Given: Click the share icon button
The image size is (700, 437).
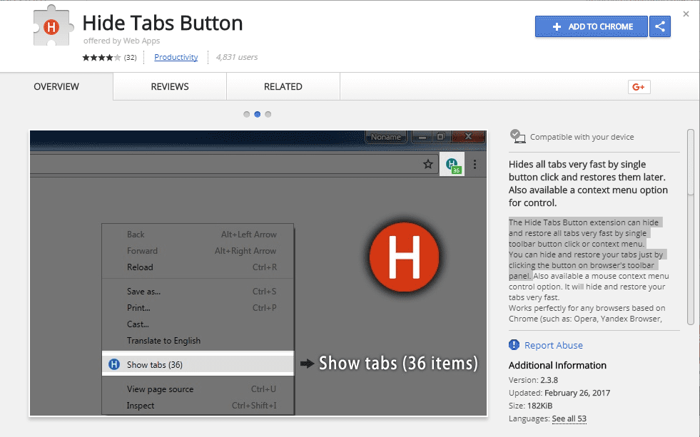Looking at the screenshot, I should [x=660, y=26].
